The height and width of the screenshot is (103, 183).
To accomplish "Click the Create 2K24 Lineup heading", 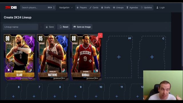I will click(18, 17).
